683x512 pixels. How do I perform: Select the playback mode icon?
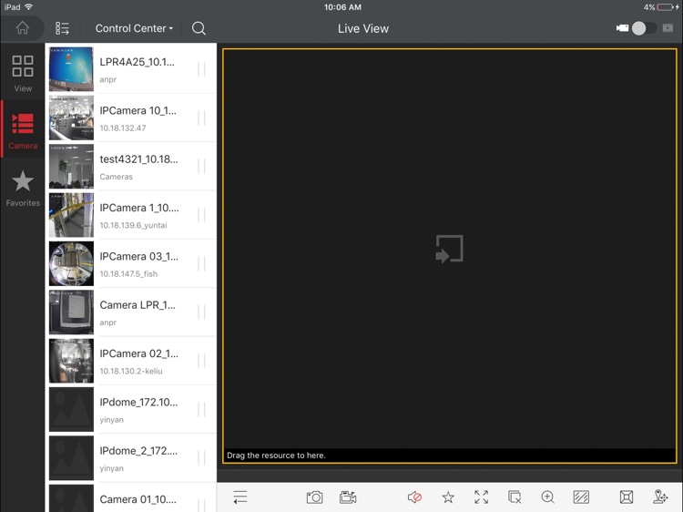[668, 28]
